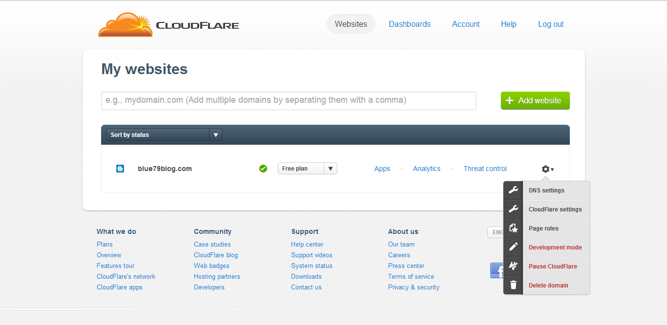Open the language selector in the footer

[496, 232]
